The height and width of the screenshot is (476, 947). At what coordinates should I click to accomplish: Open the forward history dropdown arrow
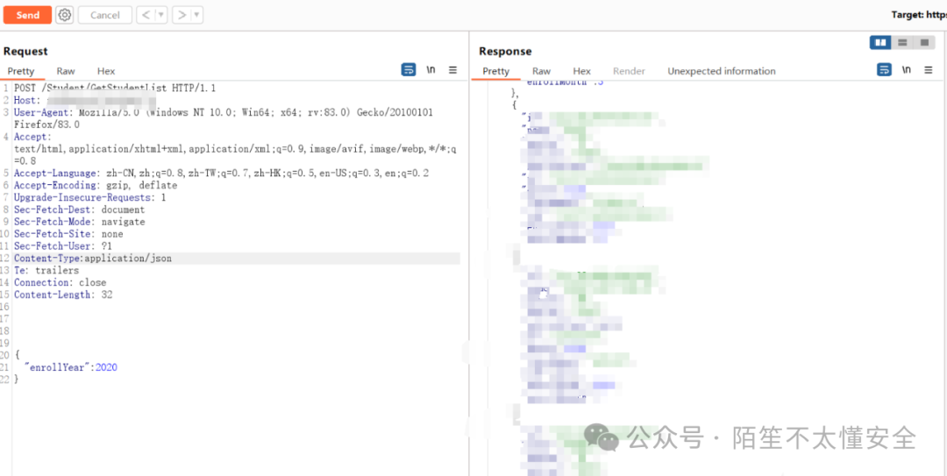[x=197, y=15]
